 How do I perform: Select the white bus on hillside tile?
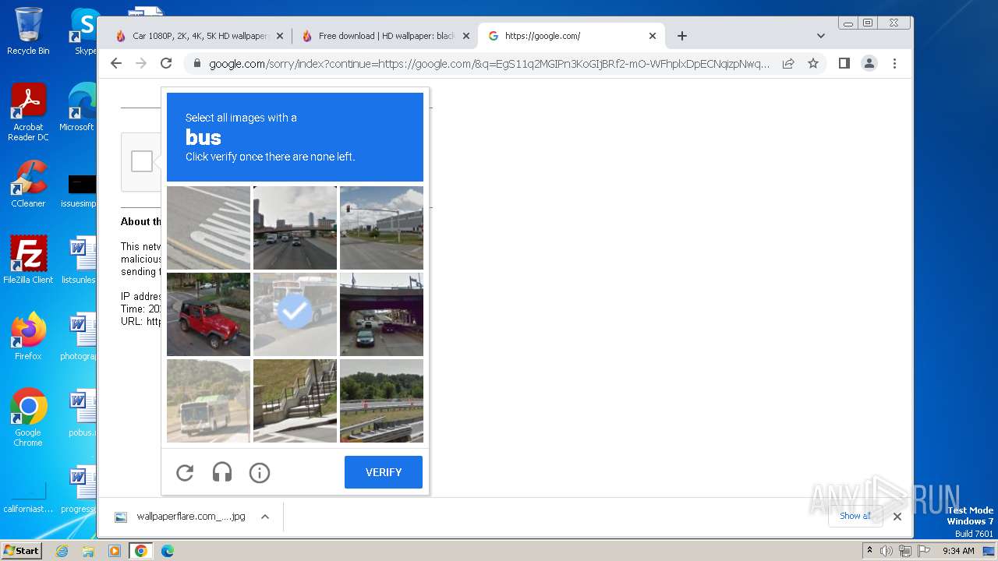click(x=208, y=400)
